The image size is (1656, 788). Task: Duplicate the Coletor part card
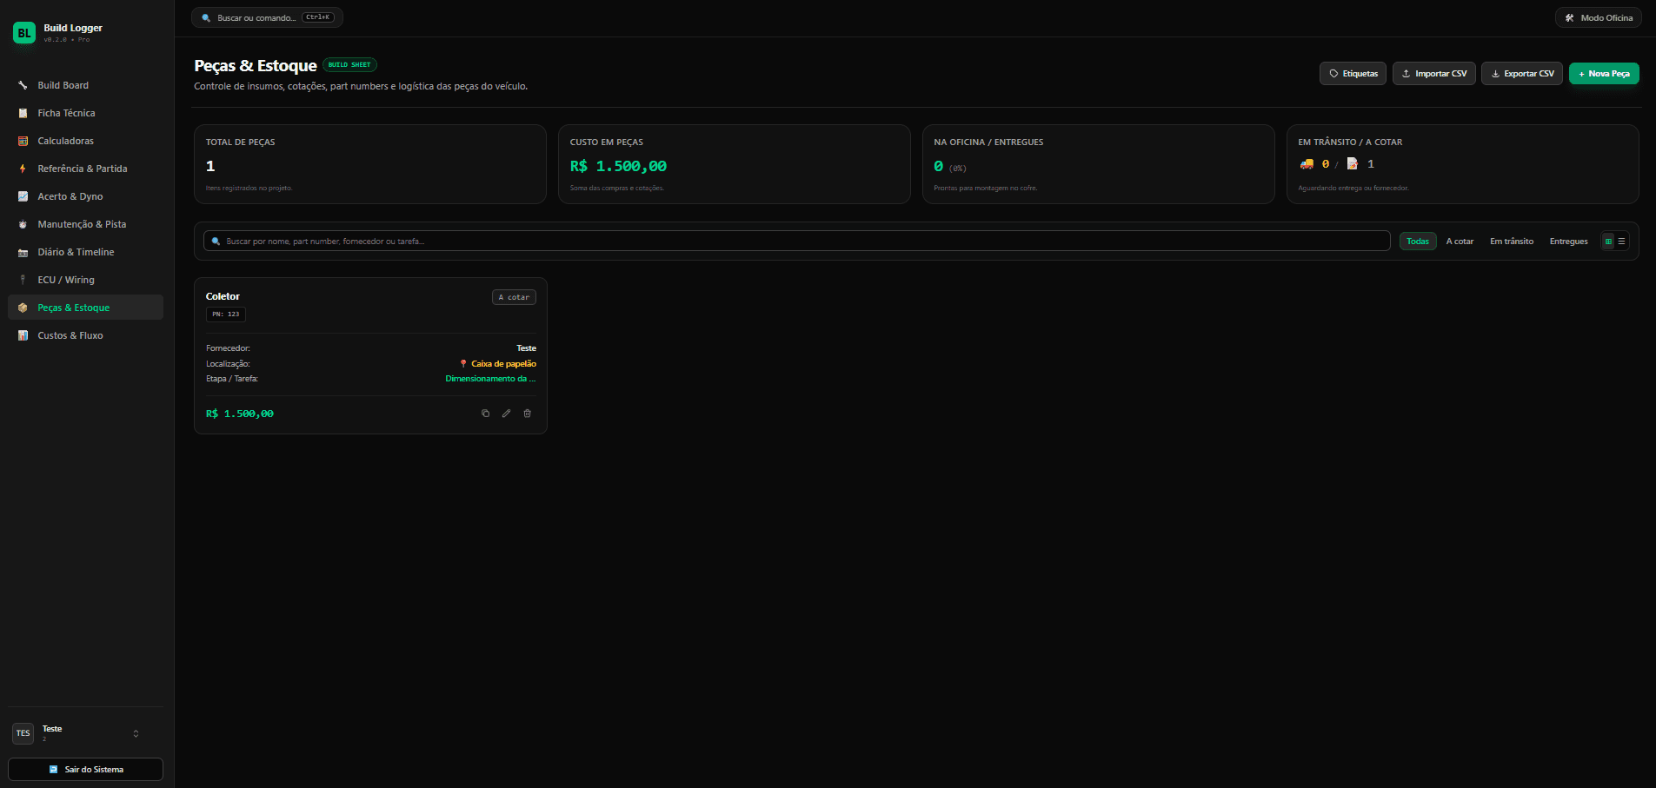click(x=485, y=414)
